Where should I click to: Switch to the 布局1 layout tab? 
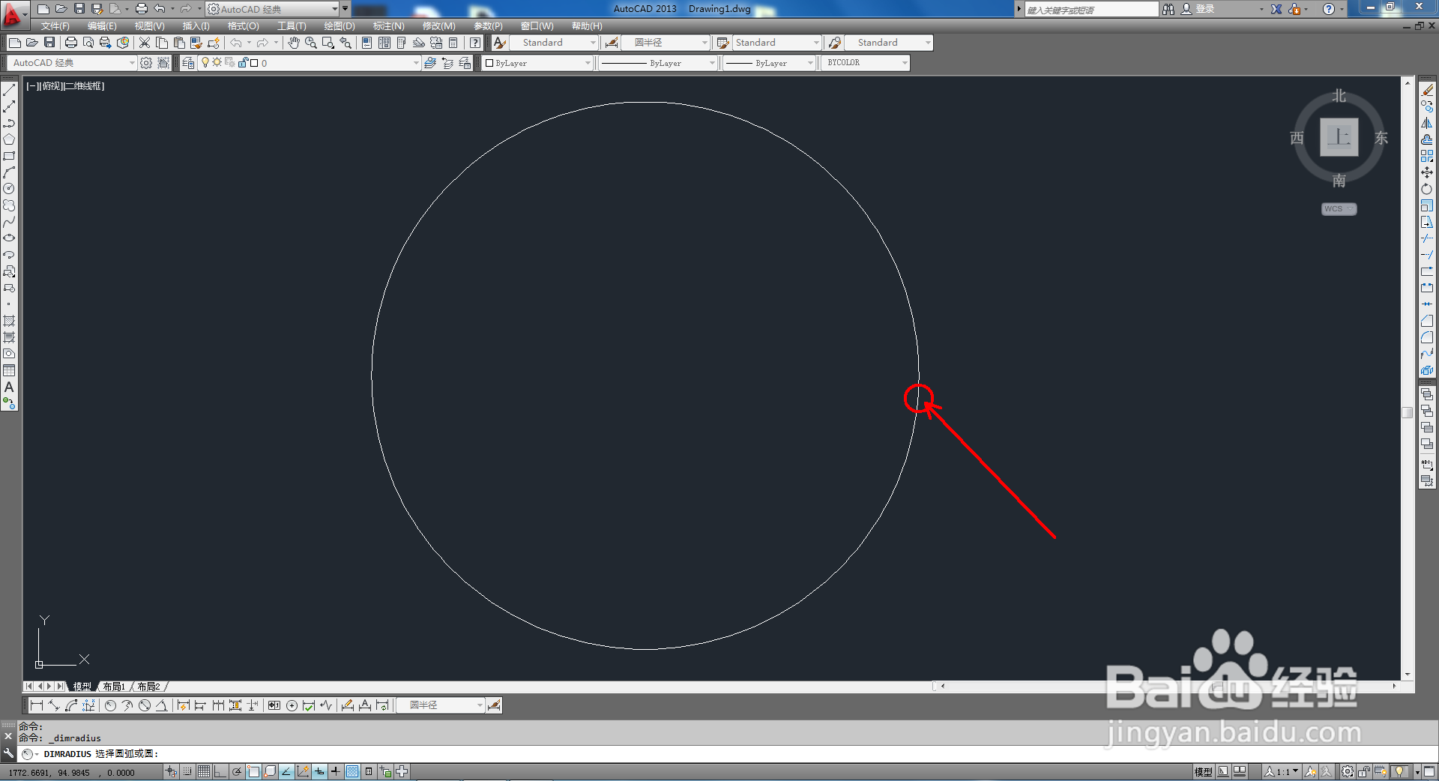point(114,687)
